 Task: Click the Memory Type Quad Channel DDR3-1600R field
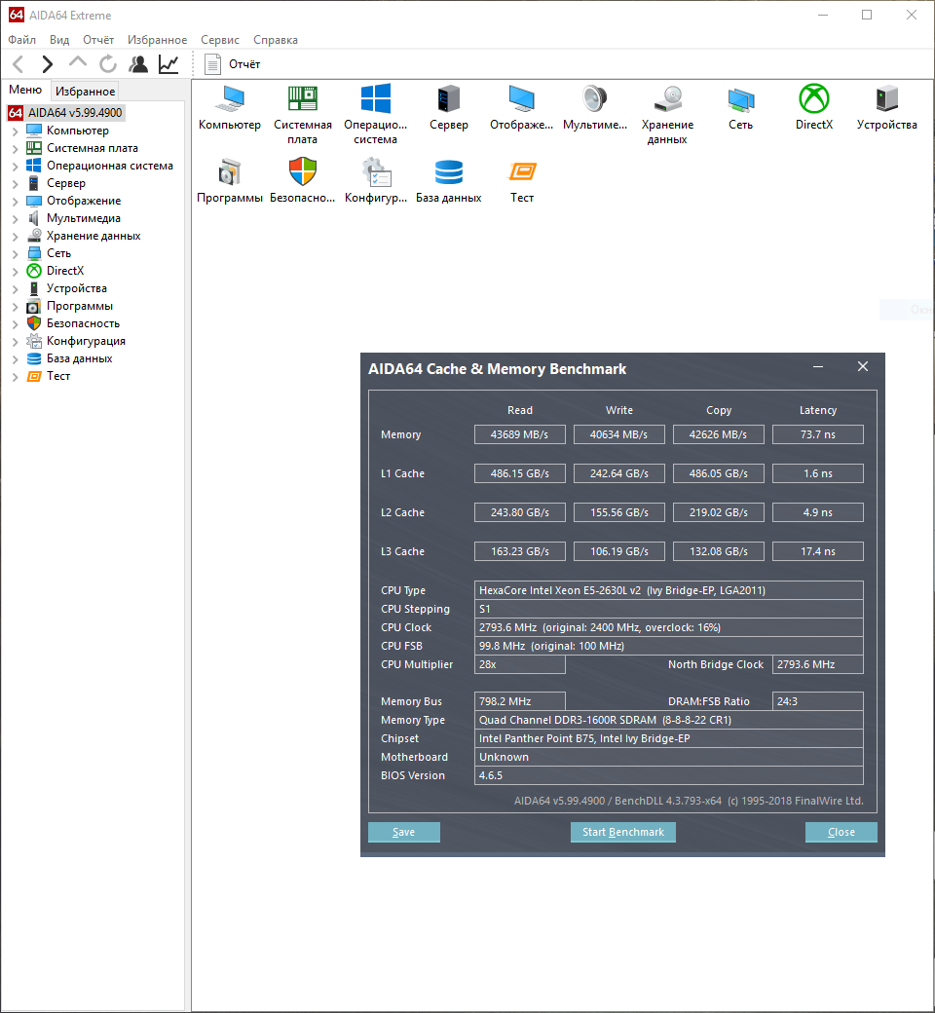click(669, 721)
